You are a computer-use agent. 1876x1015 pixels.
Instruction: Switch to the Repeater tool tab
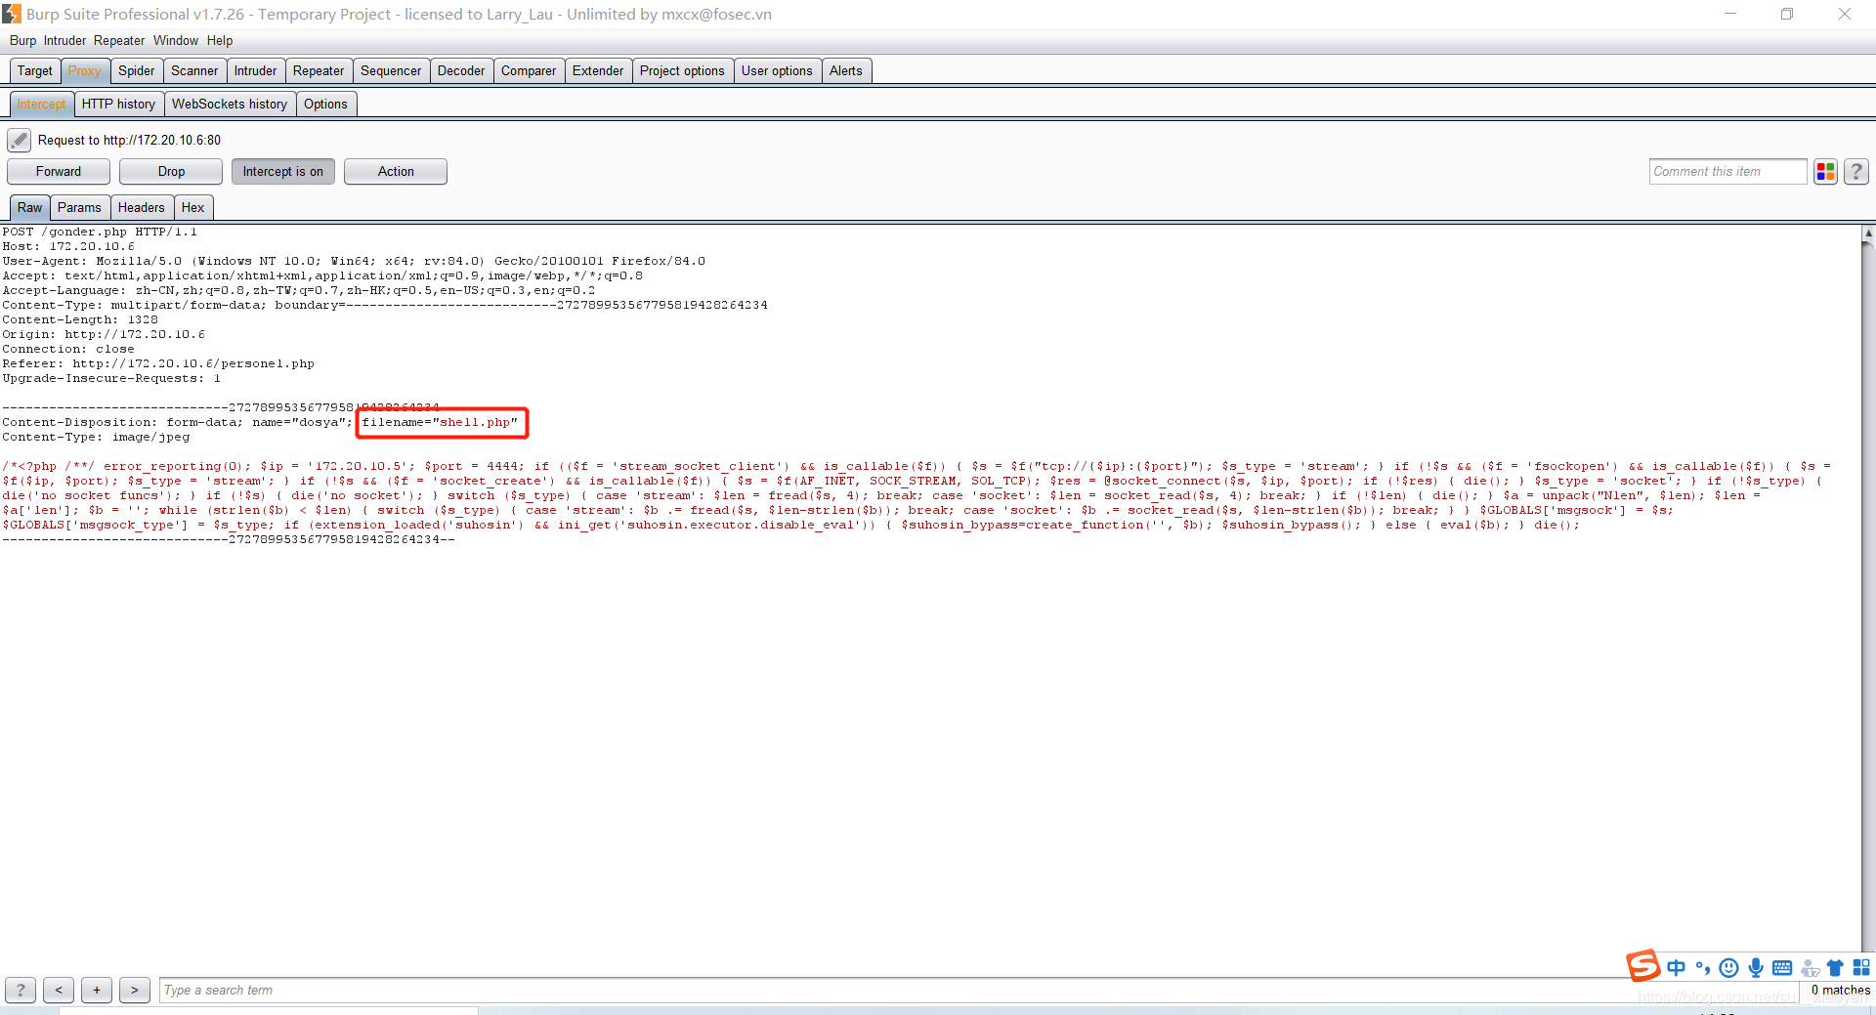pos(319,70)
